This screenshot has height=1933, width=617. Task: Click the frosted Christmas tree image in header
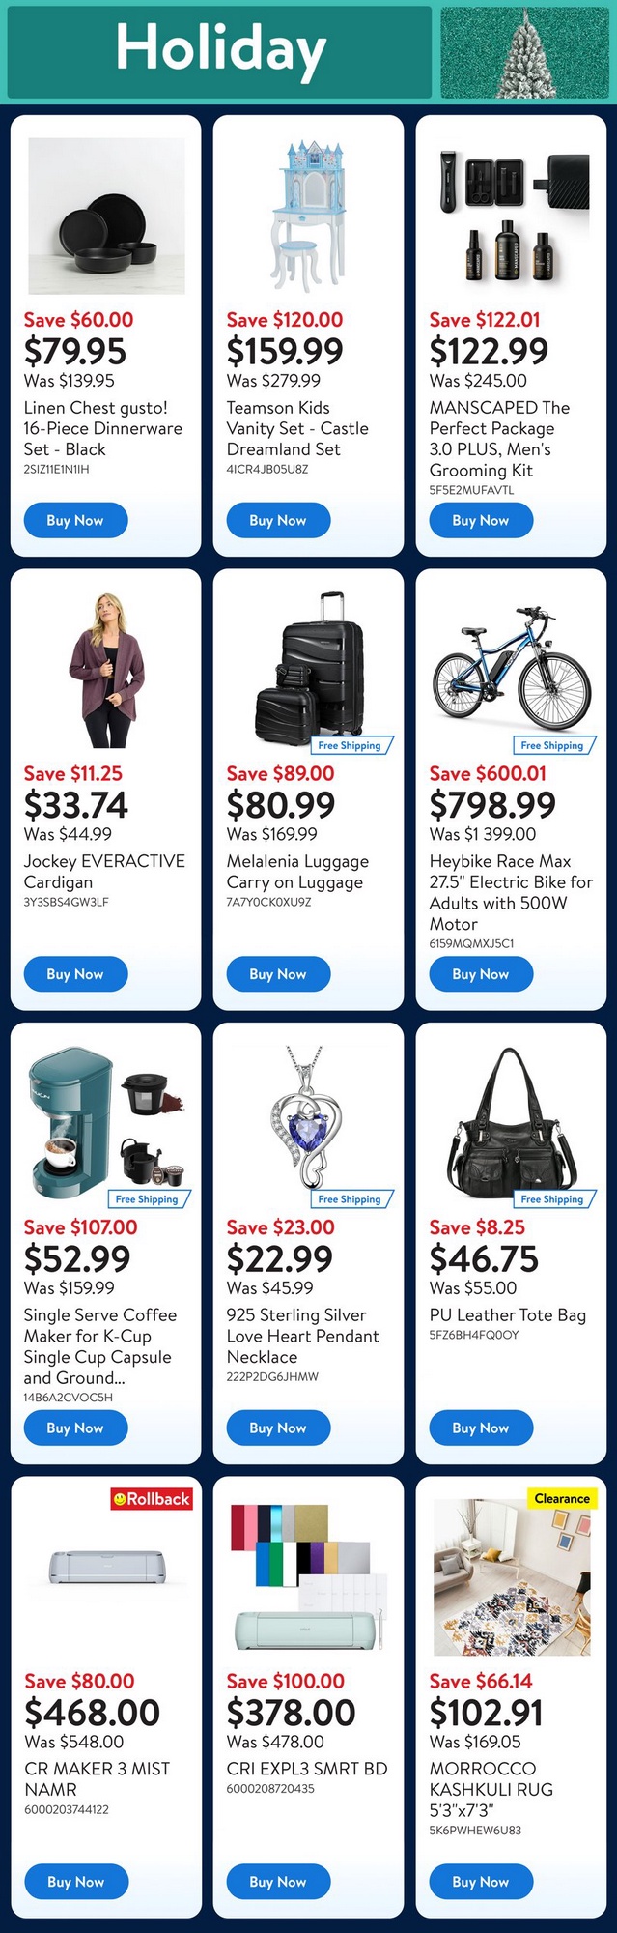[x=525, y=53]
